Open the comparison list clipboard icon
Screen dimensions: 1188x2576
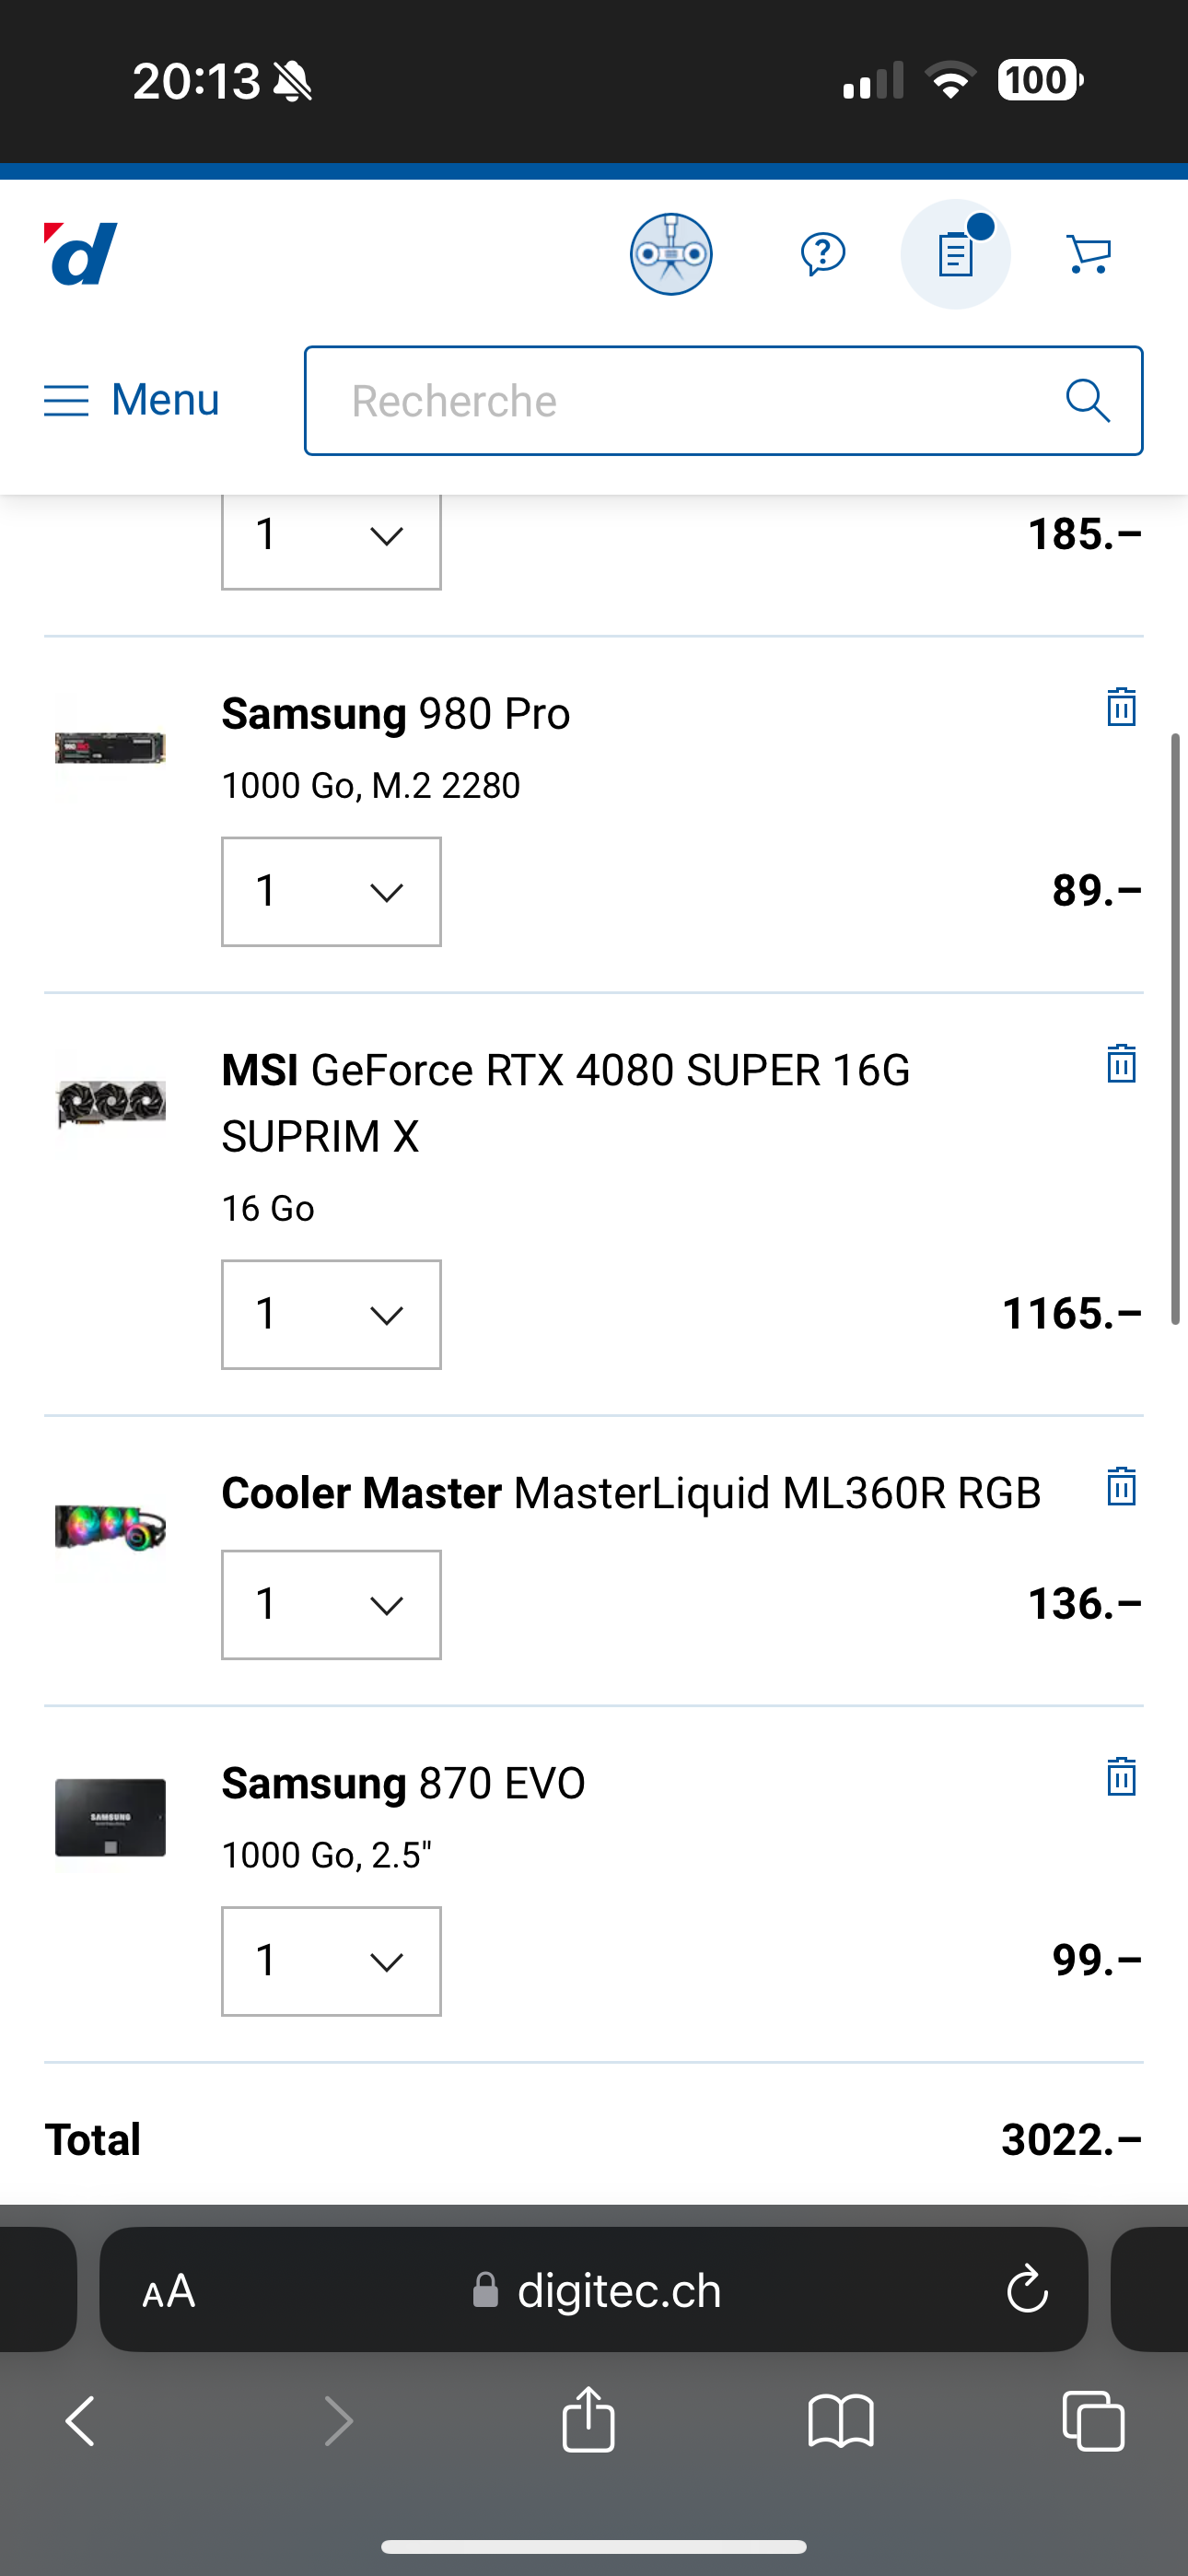(x=955, y=254)
